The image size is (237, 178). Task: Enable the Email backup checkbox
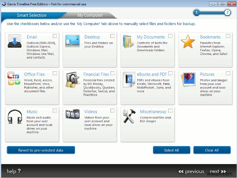point(55,36)
